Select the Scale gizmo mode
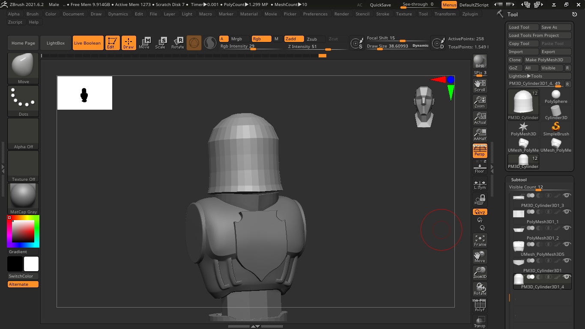The width and height of the screenshot is (585, 329). point(161,43)
